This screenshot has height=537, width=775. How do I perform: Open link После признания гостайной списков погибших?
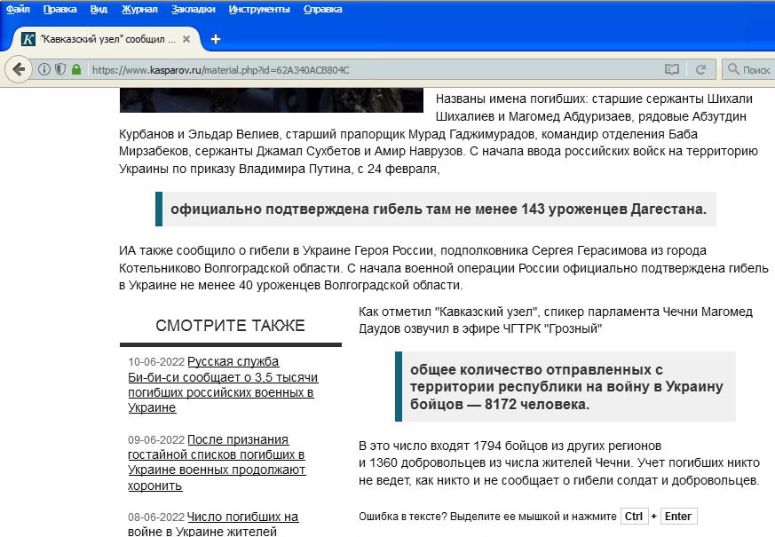(217, 462)
